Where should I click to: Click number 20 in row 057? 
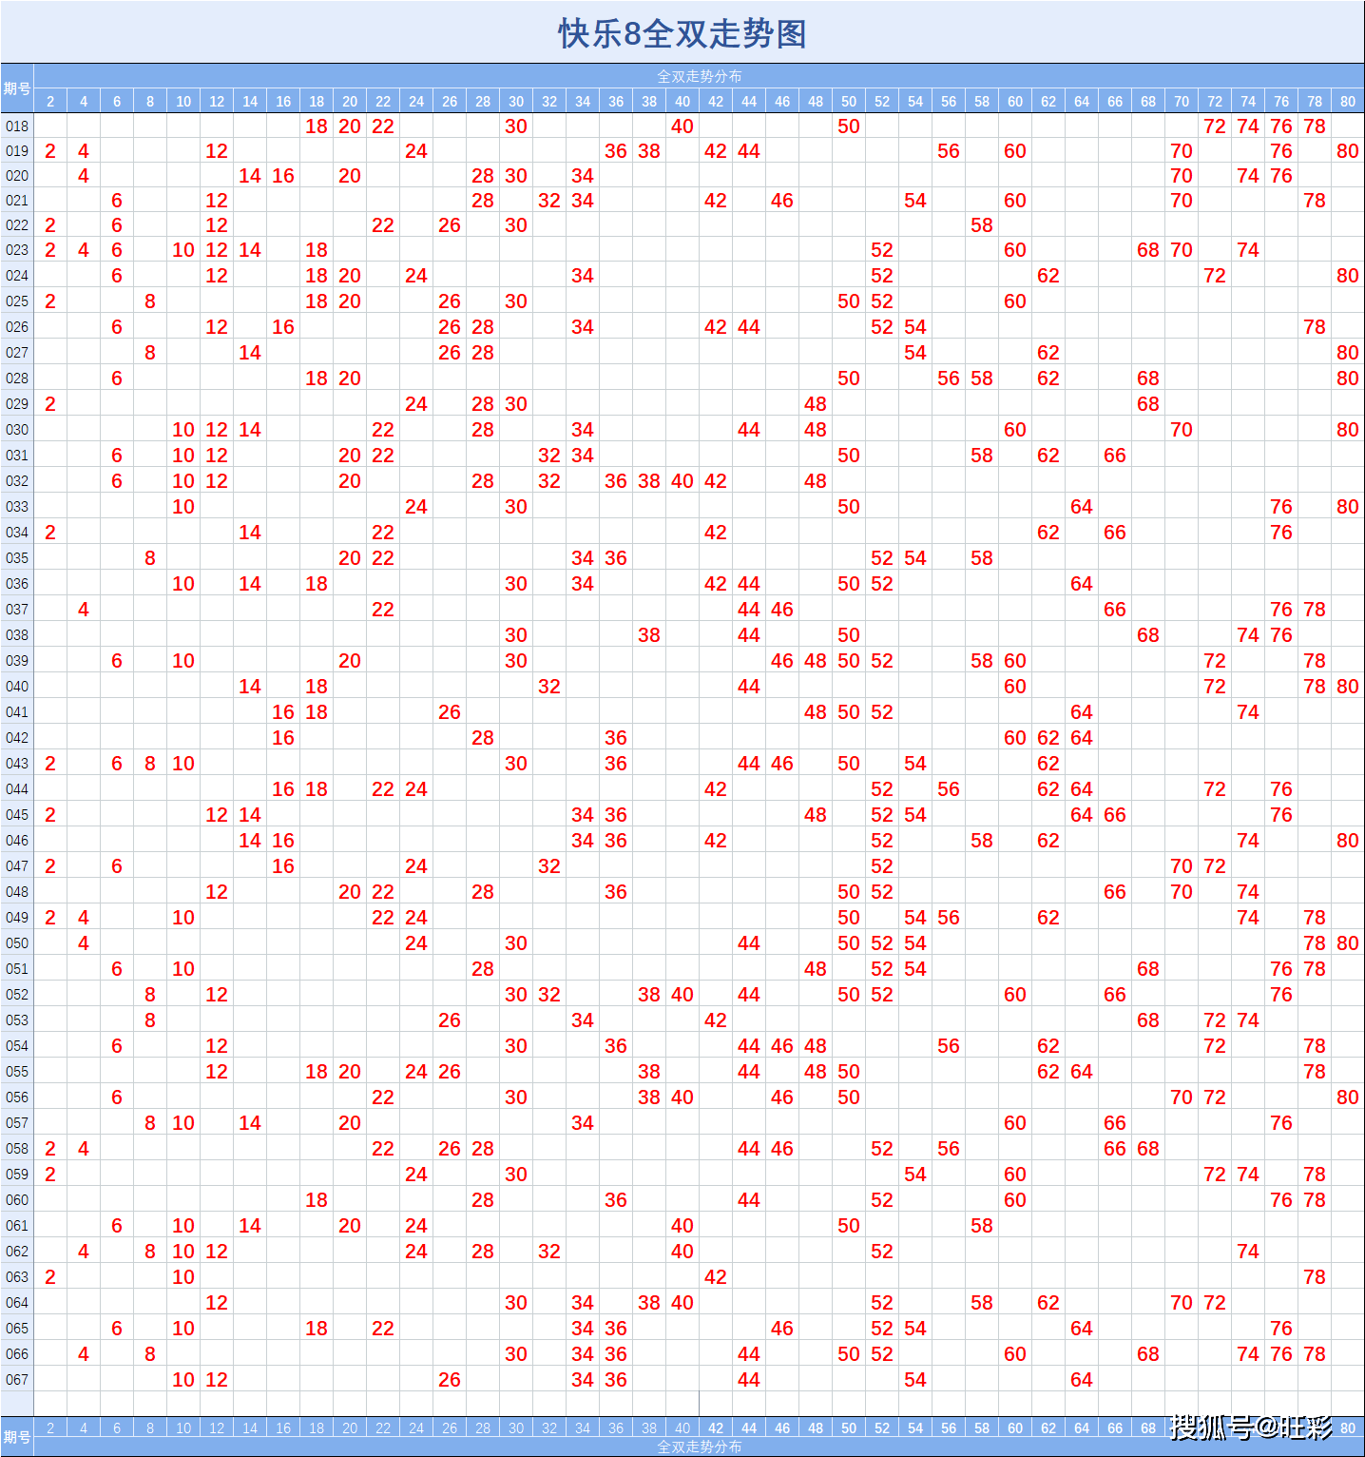click(350, 1123)
